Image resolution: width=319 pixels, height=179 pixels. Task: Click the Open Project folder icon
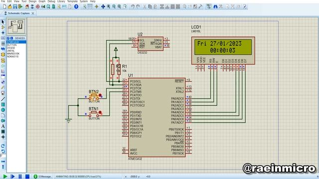click(10, 6)
